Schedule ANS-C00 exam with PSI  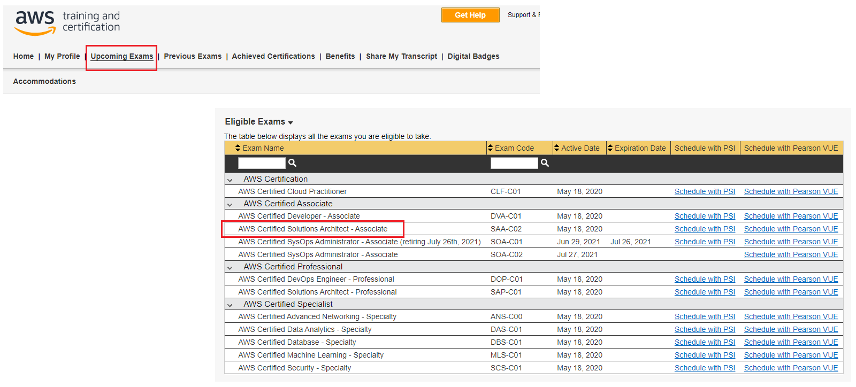pyautogui.click(x=705, y=316)
